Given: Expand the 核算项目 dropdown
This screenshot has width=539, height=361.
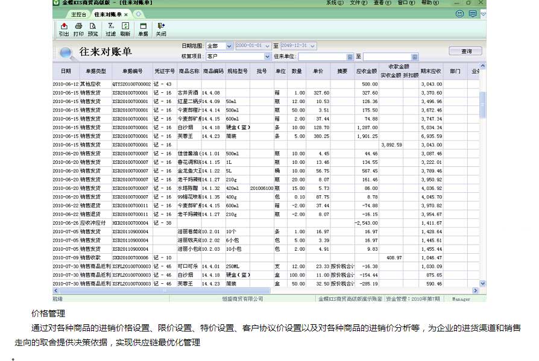Looking at the screenshot, I should click(268, 57).
